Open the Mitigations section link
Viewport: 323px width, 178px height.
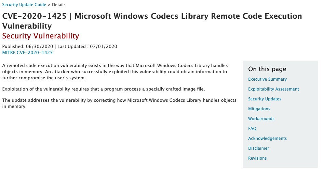click(x=259, y=109)
